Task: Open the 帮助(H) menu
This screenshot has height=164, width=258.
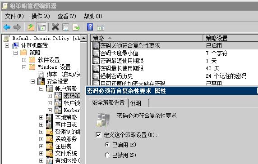Action: (x=93, y=16)
